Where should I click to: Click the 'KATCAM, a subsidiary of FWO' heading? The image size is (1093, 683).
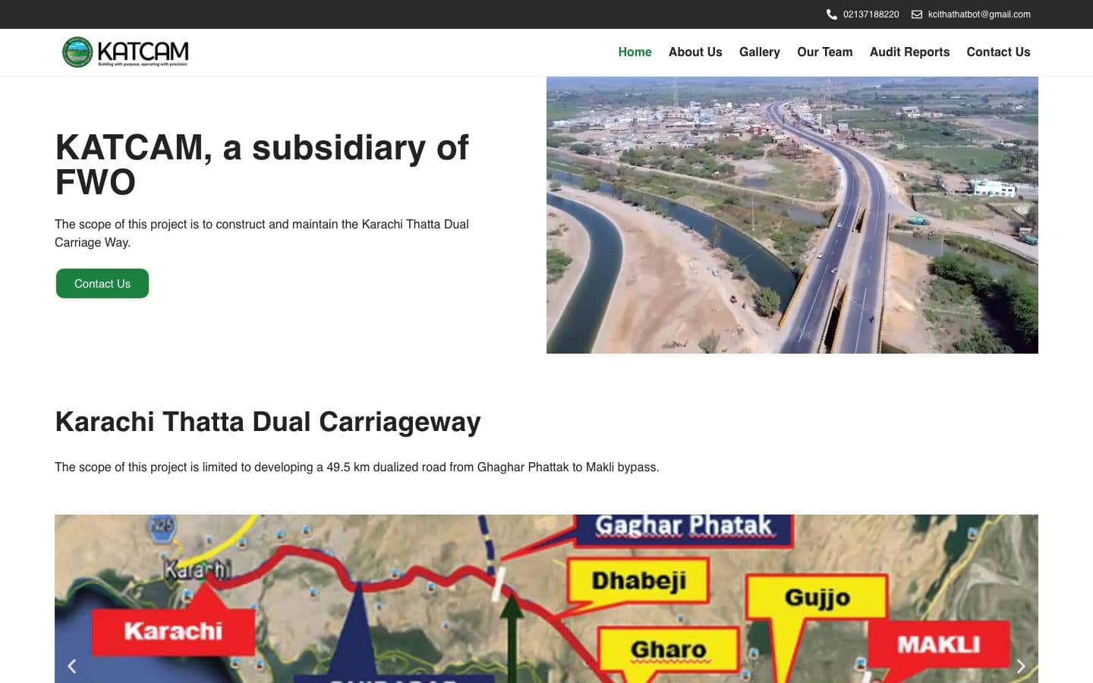pyautogui.click(x=262, y=165)
